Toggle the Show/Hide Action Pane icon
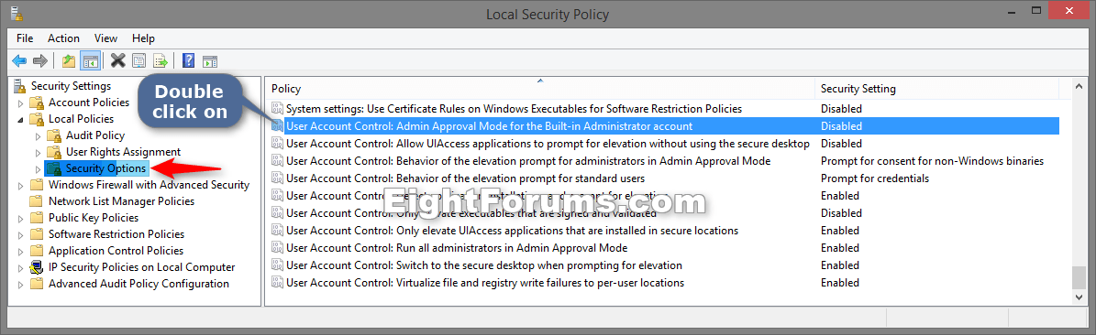Image resolution: width=1096 pixels, height=335 pixels. [210, 60]
